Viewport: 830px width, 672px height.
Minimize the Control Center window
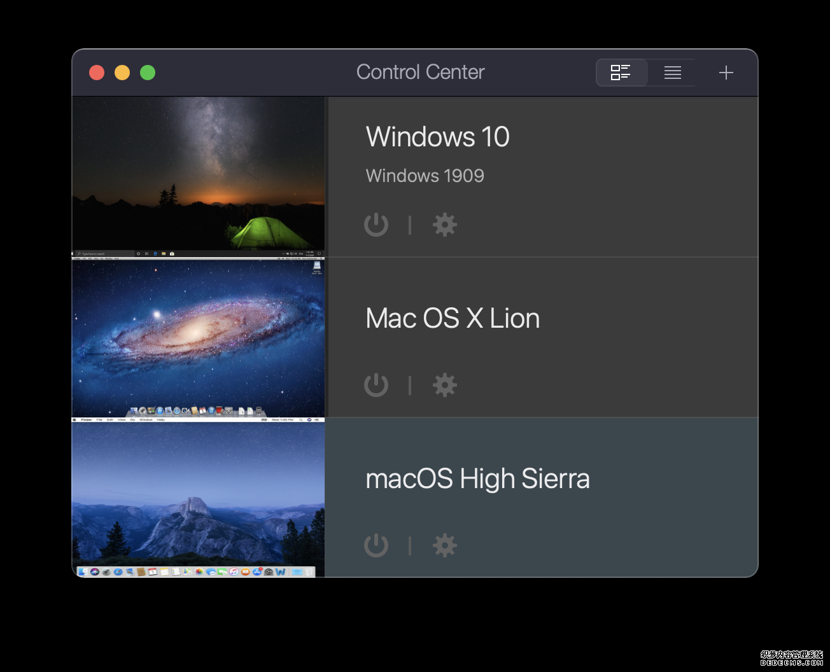tap(122, 73)
